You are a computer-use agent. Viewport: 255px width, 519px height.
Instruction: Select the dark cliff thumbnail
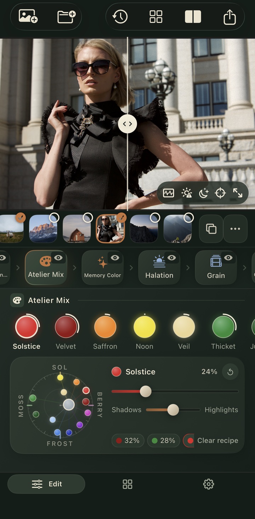pos(144,229)
